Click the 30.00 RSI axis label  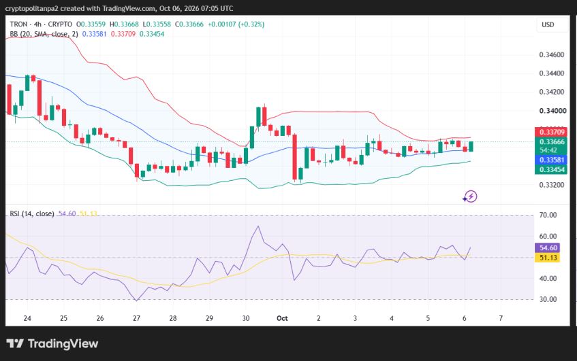click(548, 300)
